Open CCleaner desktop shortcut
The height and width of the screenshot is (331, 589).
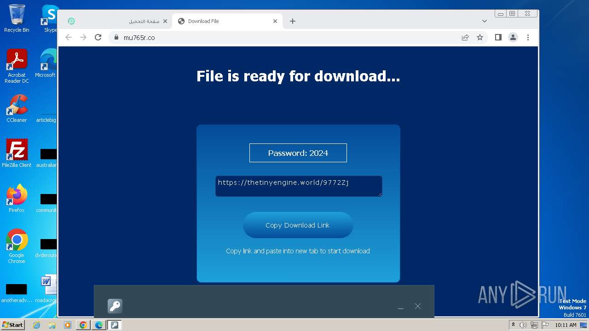click(17, 108)
